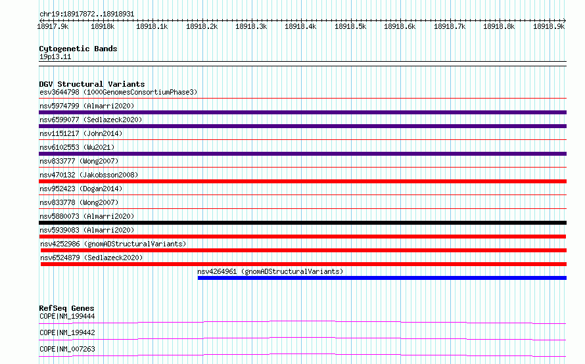Select the 19p13.11 band label
This screenshot has height=364, width=585.
55,57
